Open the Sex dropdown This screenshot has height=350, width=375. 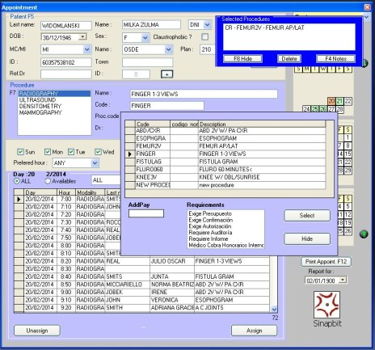[x=145, y=38]
